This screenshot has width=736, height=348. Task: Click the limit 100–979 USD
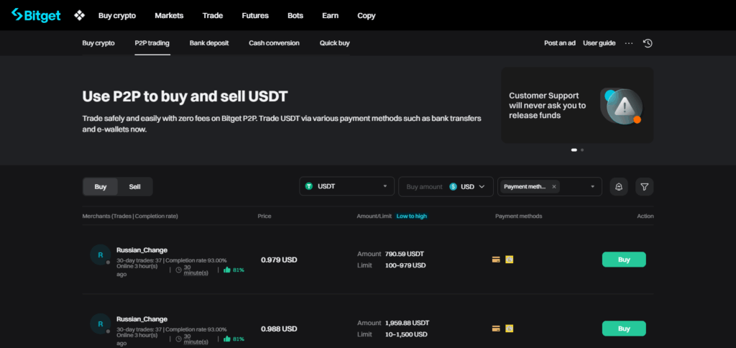405,265
